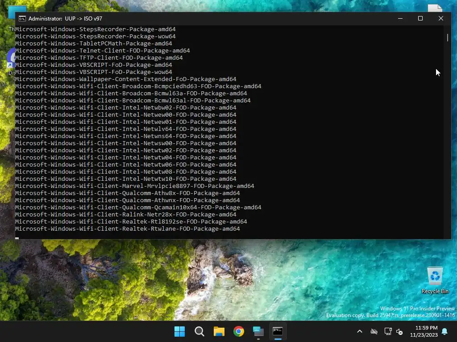Click the Broadcom-Bcmwl63a-FOD line
The image size is (457, 342).
click(x=131, y=94)
